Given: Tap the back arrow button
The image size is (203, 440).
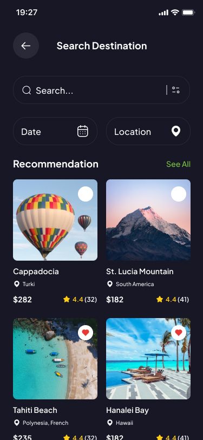Looking at the screenshot, I should click(26, 46).
